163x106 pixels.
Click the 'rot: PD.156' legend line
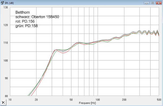coord(25,21)
